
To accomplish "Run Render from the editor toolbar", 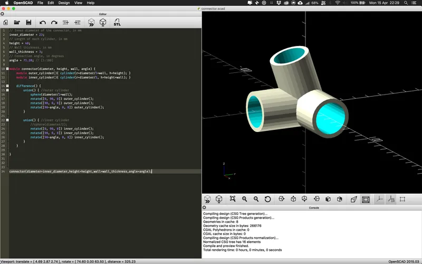I will tap(103, 22).
